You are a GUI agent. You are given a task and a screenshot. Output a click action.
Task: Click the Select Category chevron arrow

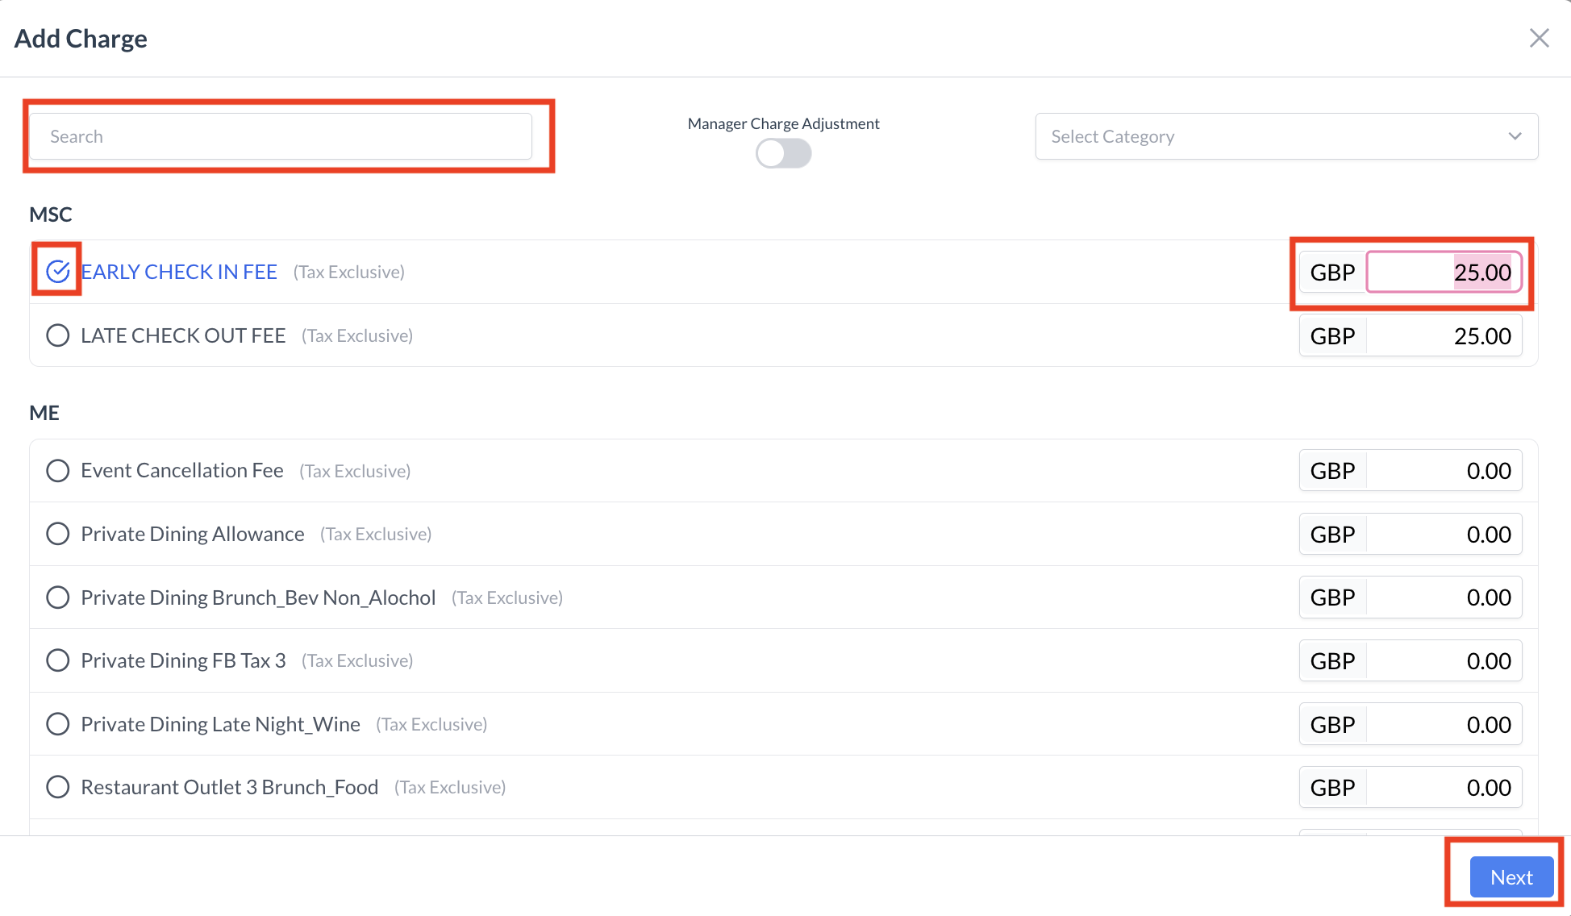pos(1515,136)
